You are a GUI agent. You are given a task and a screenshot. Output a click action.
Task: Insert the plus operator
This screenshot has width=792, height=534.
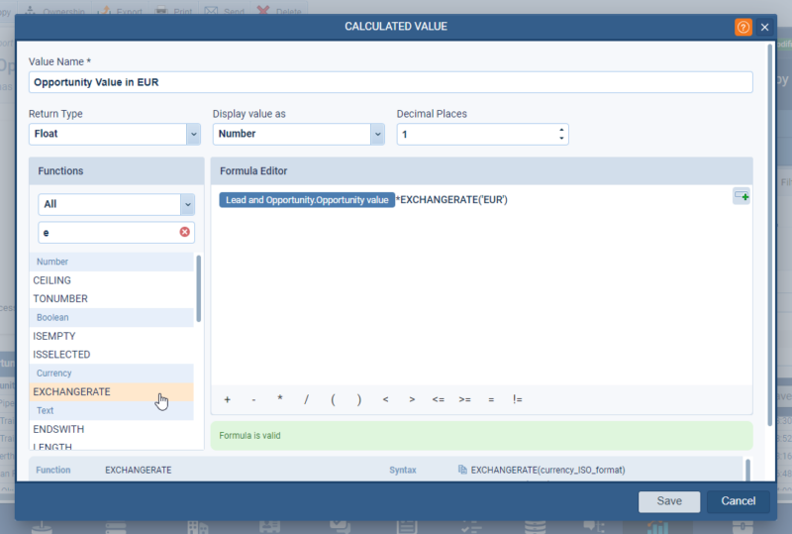coord(228,399)
